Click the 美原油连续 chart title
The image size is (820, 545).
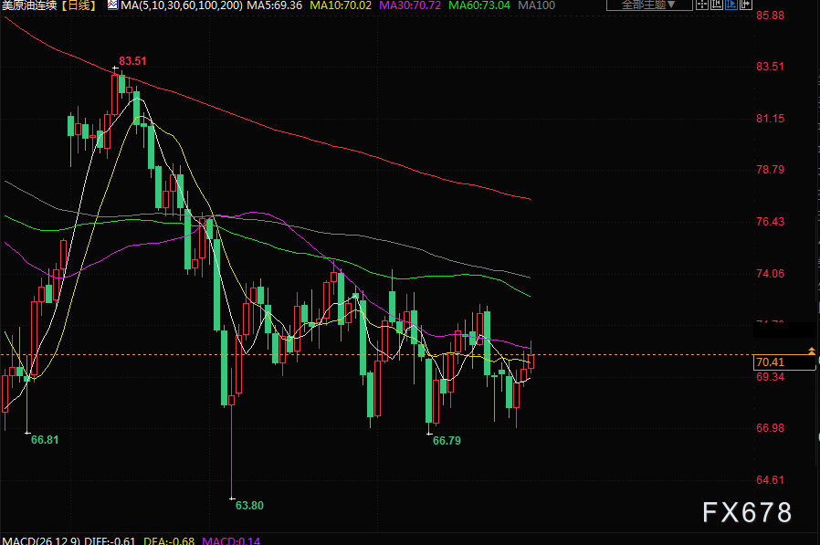click(29, 5)
